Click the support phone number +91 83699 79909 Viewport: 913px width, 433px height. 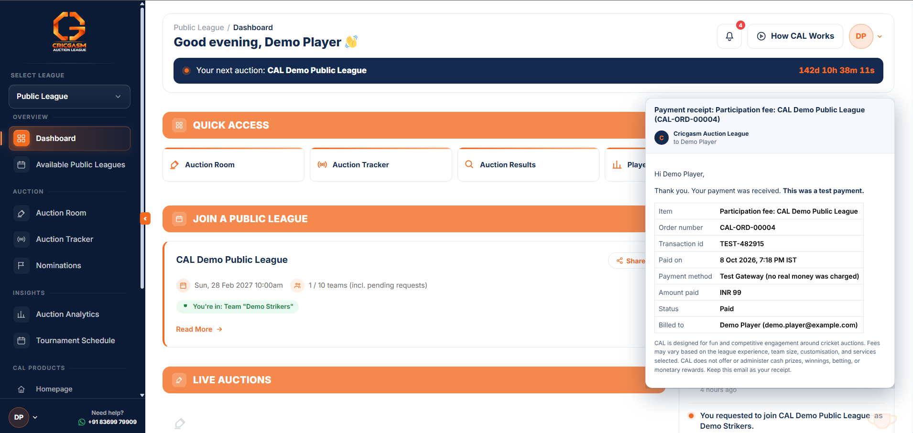112,422
